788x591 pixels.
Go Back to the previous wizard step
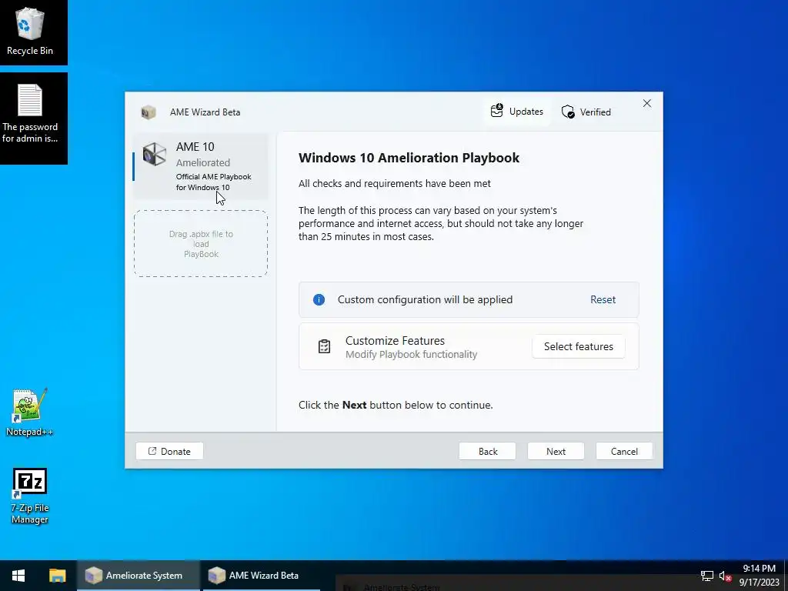pyautogui.click(x=487, y=451)
